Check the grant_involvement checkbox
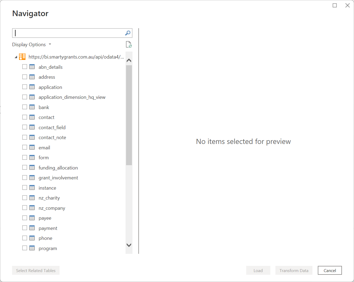The image size is (354, 282). tap(25, 178)
